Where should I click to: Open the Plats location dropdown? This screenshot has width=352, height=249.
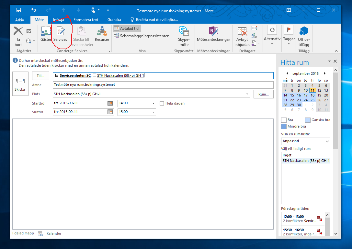tap(247, 94)
